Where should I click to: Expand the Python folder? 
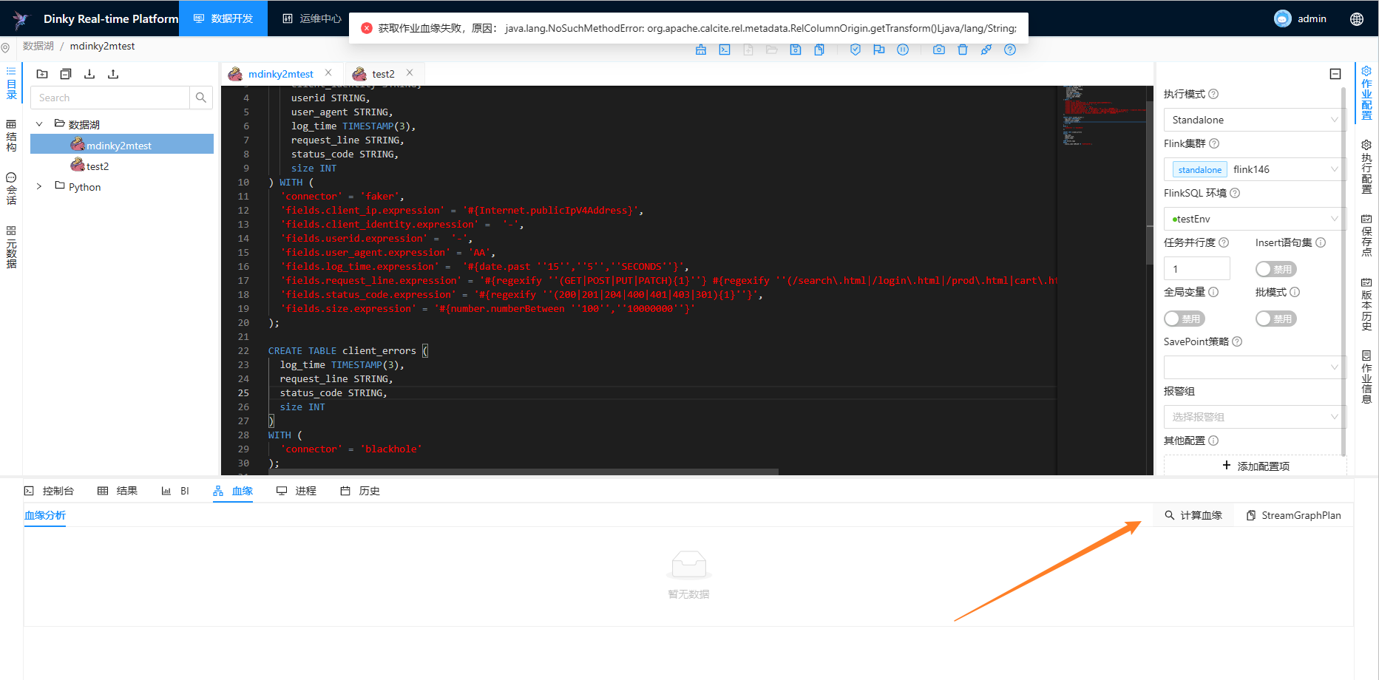click(x=39, y=186)
